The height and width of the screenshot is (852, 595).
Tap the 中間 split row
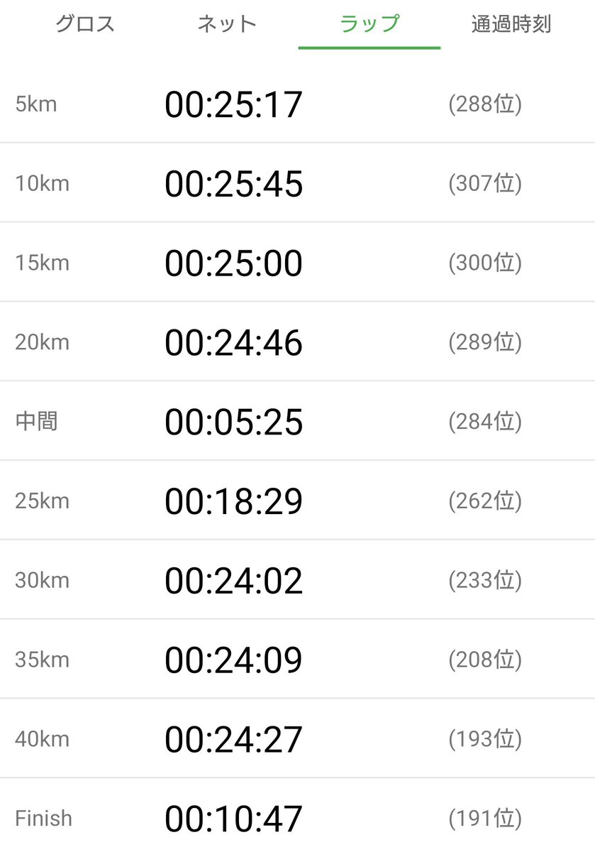coord(297,422)
